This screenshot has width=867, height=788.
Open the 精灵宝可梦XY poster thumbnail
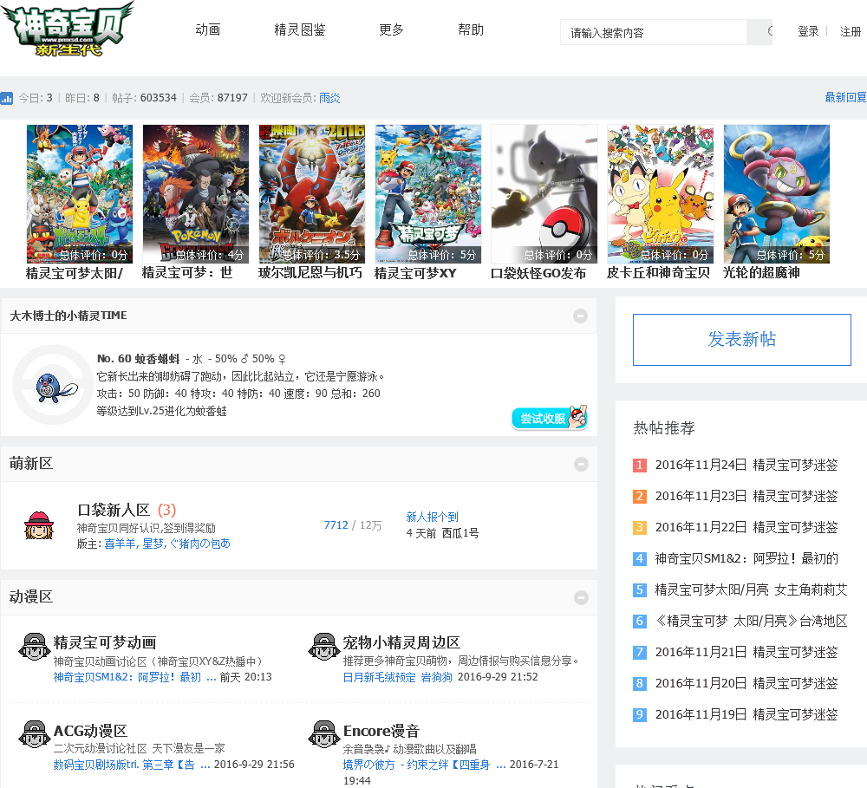(428, 193)
